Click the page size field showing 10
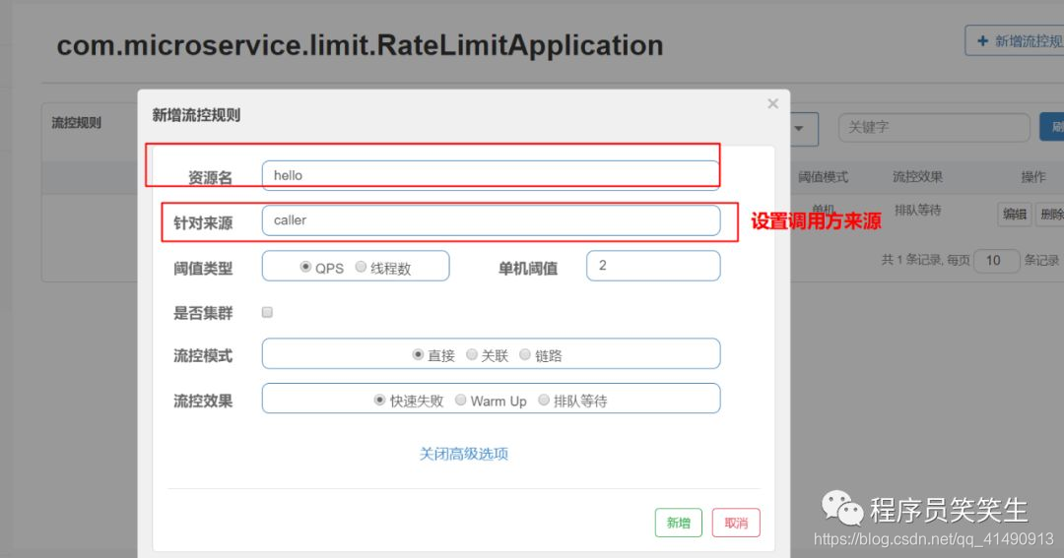This screenshot has height=558, width=1064. click(x=996, y=261)
